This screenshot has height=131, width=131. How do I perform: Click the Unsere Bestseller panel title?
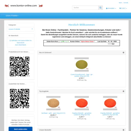coord(45,130)
